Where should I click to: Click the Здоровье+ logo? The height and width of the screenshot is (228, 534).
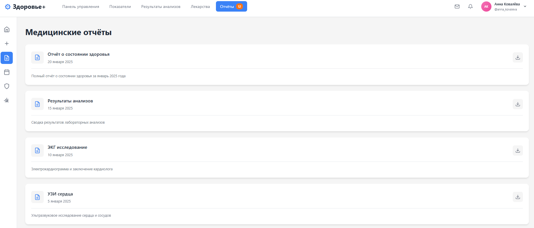[x=25, y=7]
